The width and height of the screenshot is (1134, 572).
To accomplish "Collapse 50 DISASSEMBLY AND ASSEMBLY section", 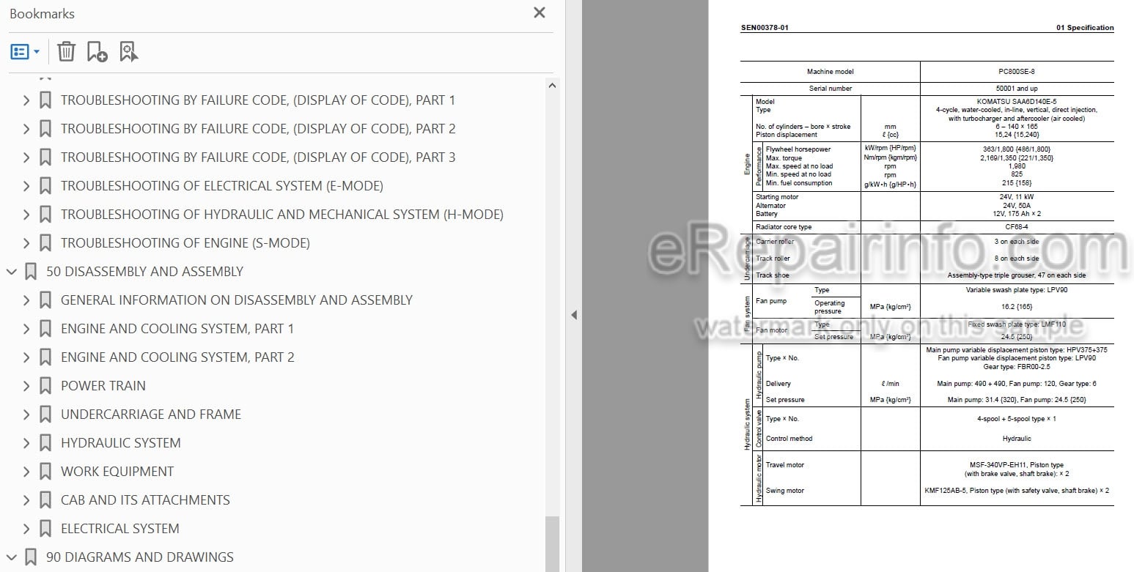I will click(12, 272).
